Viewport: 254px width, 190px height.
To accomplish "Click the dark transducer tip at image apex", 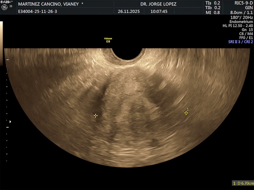I will [x=127, y=53].
